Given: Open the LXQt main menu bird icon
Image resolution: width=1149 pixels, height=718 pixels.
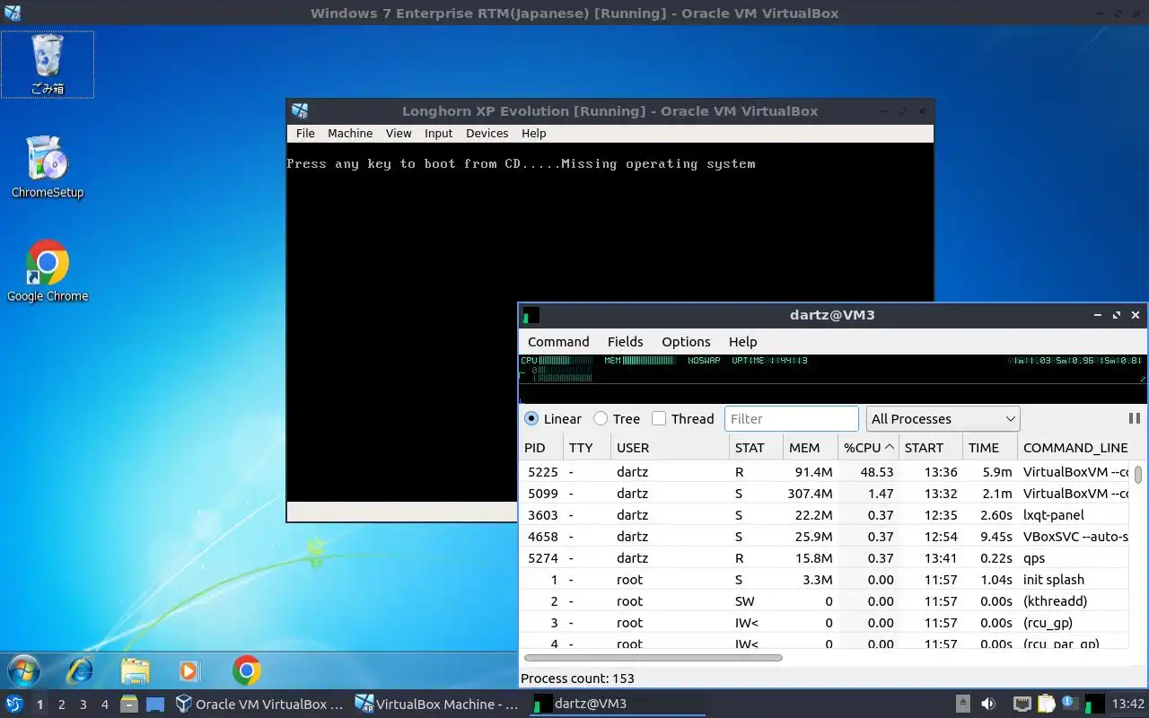Looking at the screenshot, I should pos(14,705).
